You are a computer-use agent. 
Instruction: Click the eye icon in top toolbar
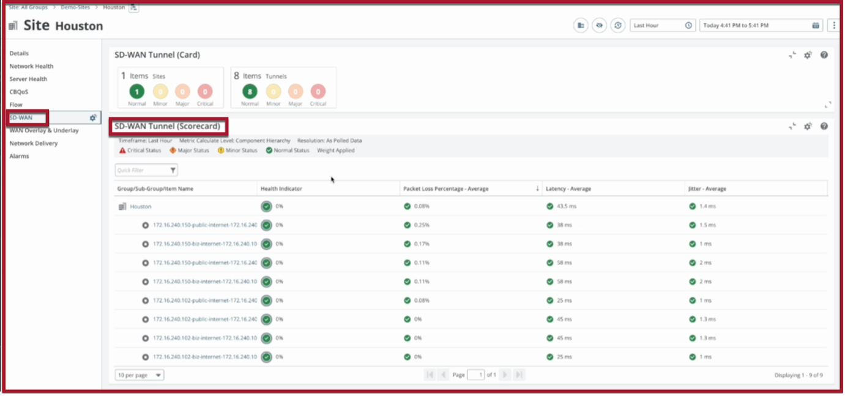click(600, 26)
